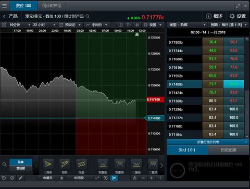Image resolution: width=250 pixels, height=189 pixels.
Task: Click buy price 56.1
Action: point(234,42)
